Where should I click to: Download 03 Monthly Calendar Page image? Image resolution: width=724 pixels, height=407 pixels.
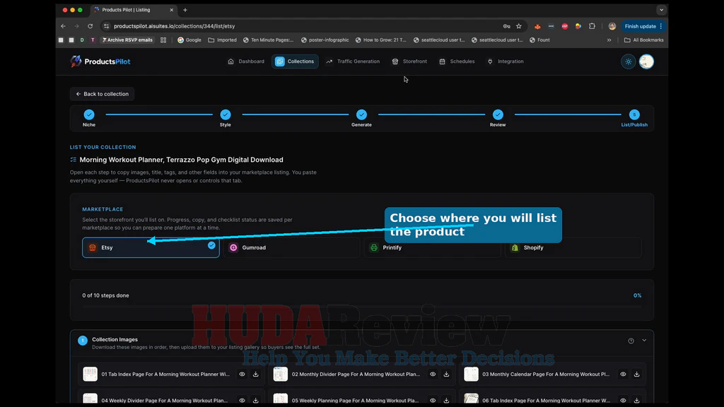(x=637, y=374)
